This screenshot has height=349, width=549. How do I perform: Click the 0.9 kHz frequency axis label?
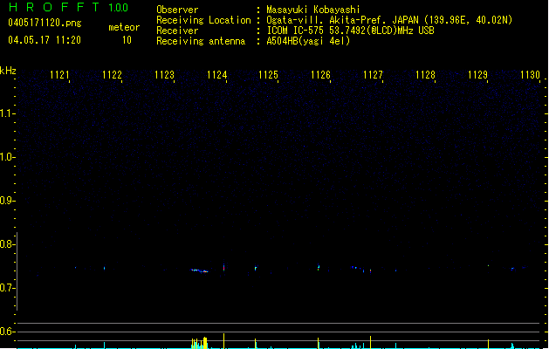tap(7, 201)
